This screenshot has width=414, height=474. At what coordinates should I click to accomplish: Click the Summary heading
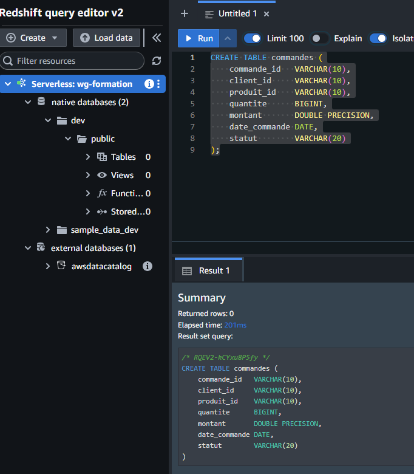click(x=202, y=298)
